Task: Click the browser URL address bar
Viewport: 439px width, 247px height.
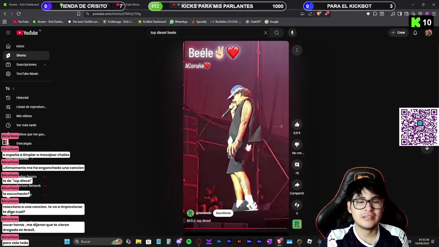Action: tap(192, 14)
